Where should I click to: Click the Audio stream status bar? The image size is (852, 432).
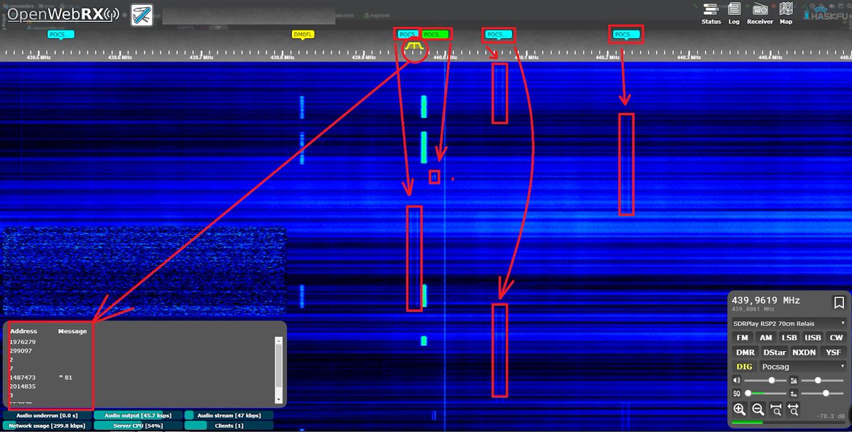click(229, 416)
